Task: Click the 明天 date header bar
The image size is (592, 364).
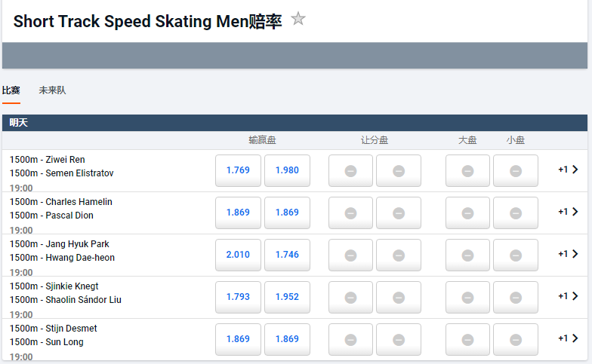Action: point(294,122)
